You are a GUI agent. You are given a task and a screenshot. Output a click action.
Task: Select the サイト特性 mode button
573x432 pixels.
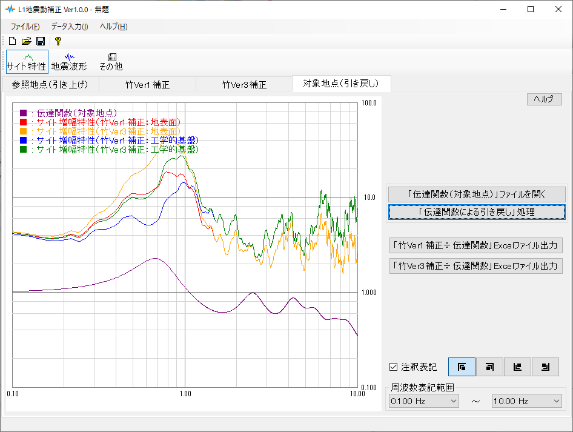point(27,62)
